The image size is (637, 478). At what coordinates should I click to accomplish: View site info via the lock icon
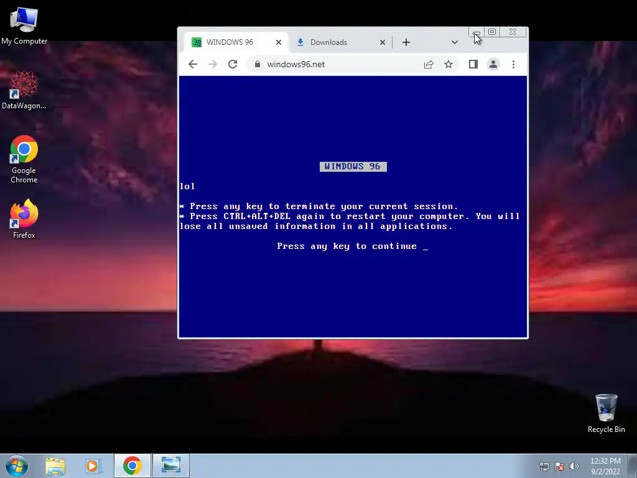click(257, 64)
